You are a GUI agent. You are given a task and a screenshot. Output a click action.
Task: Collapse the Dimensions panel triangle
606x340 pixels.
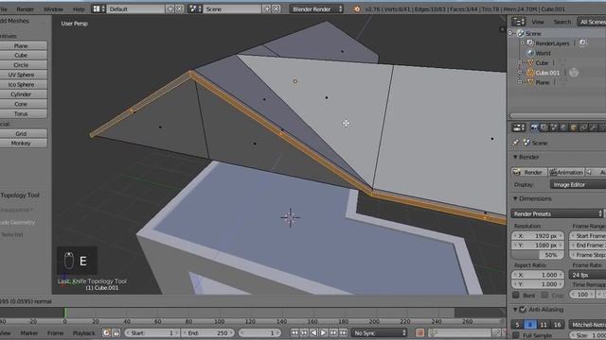[x=515, y=199]
